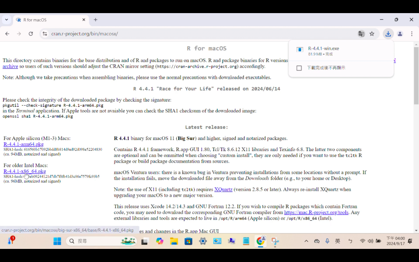419x262 pixels.
Task: Go back to the previous page
Action: coord(7,34)
